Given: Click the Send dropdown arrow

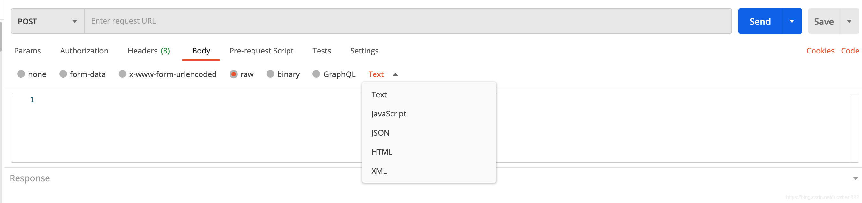Looking at the screenshot, I should 792,21.
